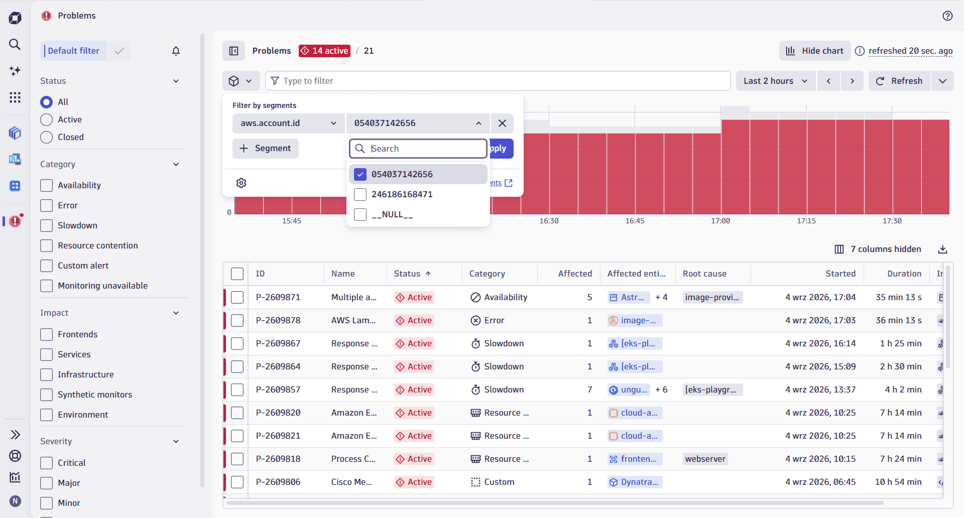This screenshot has width=964, height=518.
Task: Select the Default filter tab
Action: [x=74, y=51]
